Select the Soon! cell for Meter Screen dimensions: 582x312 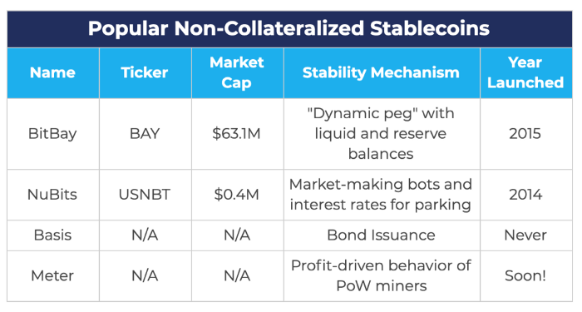point(525,276)
